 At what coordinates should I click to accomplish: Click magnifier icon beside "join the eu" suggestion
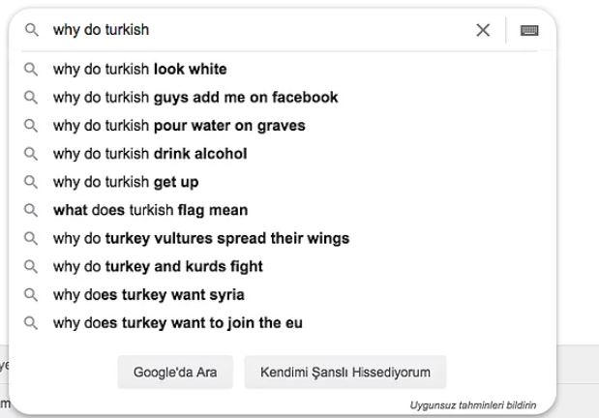click(x=32, y=323)
